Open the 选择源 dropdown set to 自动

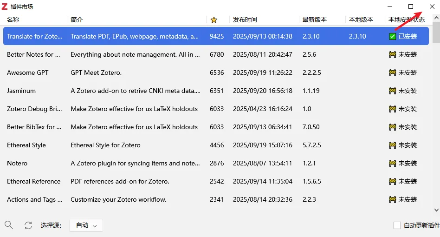tap(86, 225)
